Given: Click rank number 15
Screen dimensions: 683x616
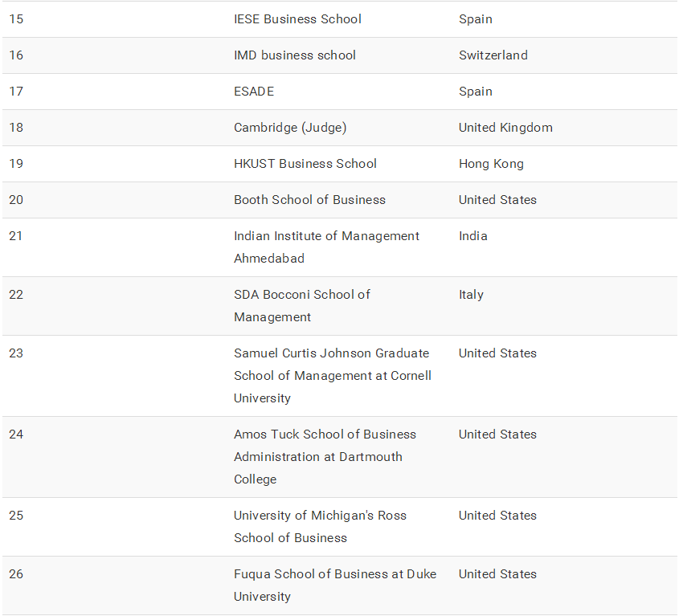Looking at the screenshot, I should [16, 19].
